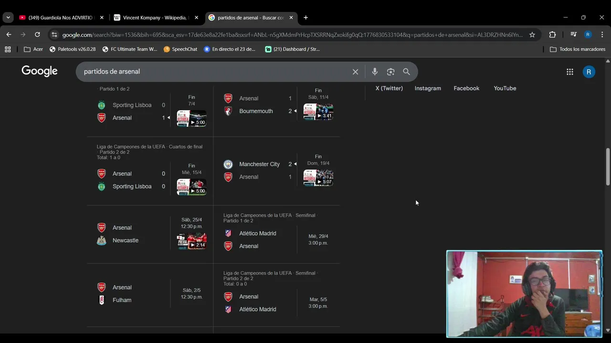Open the X (Twitter) profile link

tap(389, 88)
